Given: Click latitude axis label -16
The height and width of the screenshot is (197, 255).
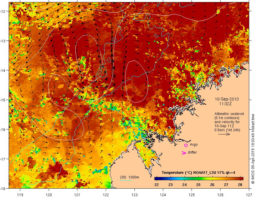Looking at the screenshot, I should (3, 129).
